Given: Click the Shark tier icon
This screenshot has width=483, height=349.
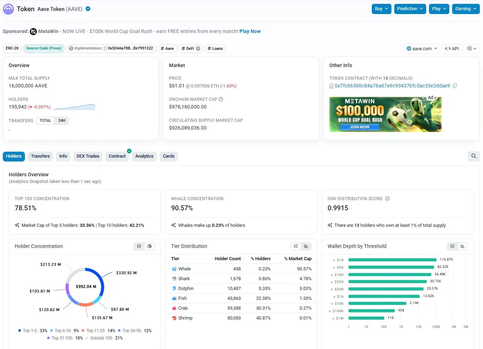Looking at the screenshot, I should click(174, 279).
